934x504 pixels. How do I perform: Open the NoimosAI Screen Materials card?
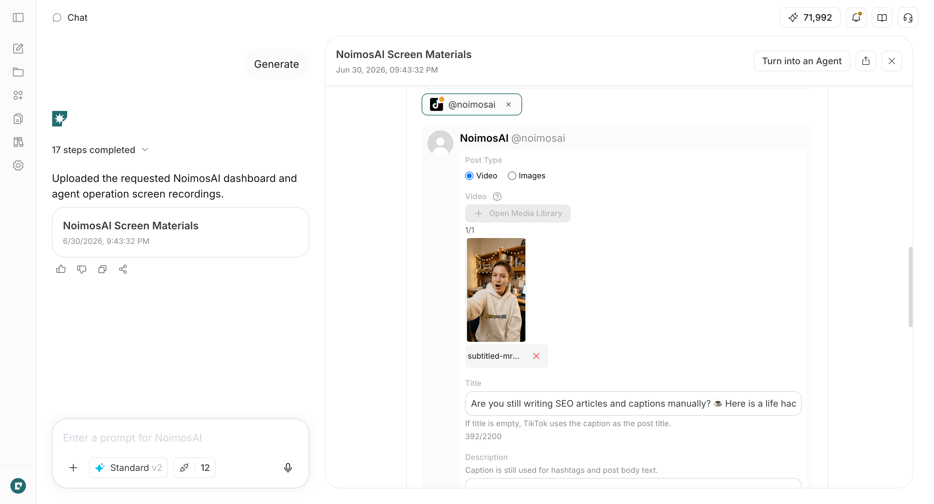coord(181,232)
